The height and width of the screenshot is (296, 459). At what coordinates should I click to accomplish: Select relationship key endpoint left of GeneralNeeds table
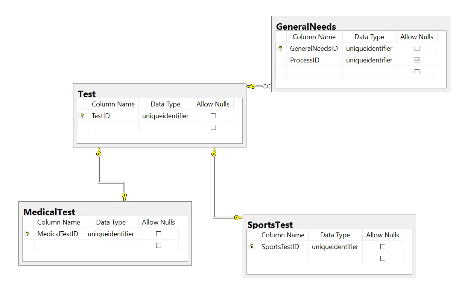(251, 87)
